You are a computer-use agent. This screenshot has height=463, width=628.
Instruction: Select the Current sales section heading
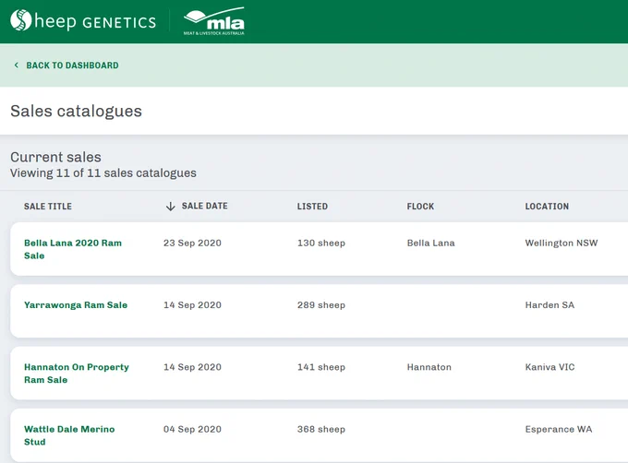(55, 157)
